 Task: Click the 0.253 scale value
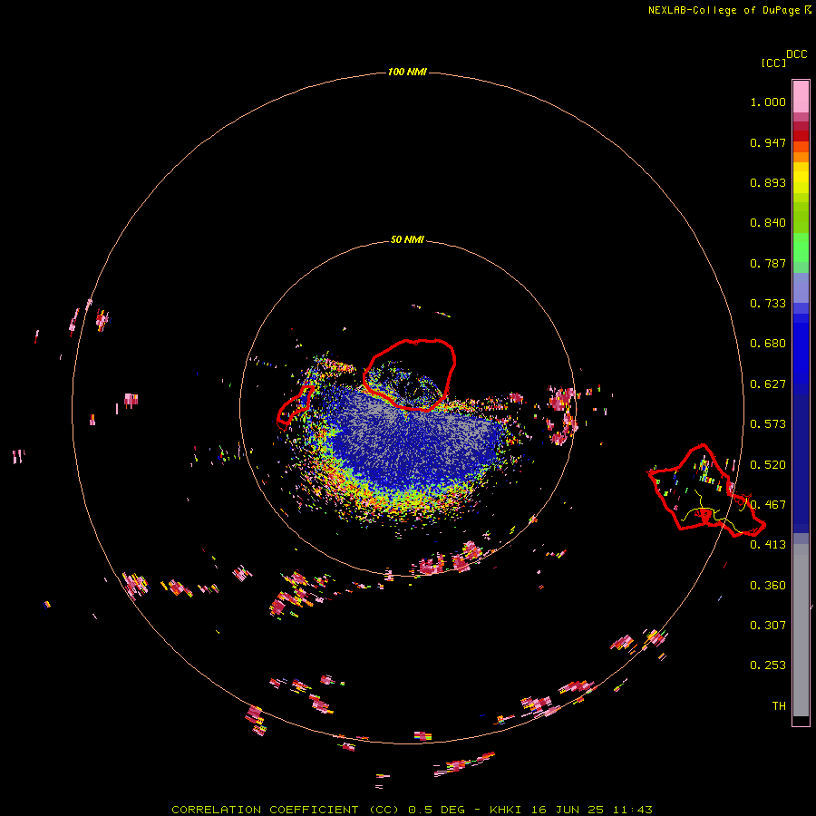pos(768,665)
